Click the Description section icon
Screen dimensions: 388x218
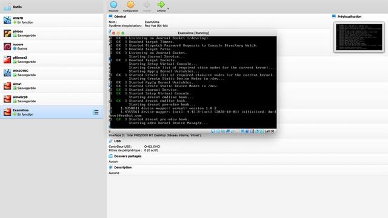click(110, 167)
